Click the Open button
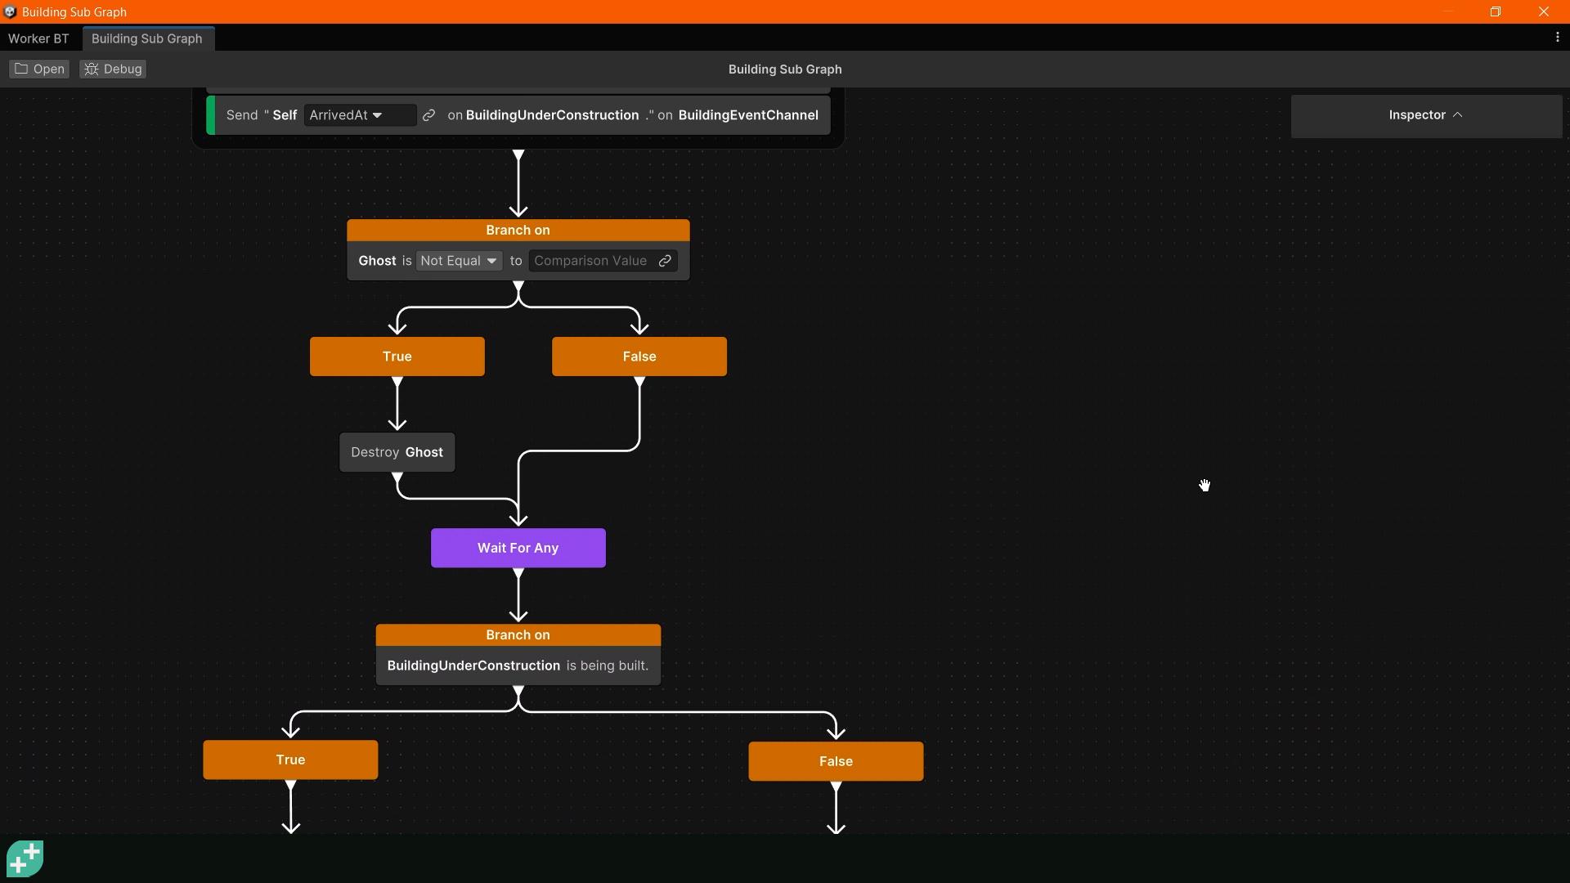The width and height of the screenshot is (1570, 883). tap(38, 69)
